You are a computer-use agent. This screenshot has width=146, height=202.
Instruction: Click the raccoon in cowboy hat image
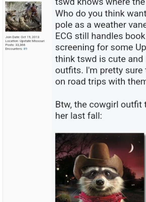click(100, 167)
